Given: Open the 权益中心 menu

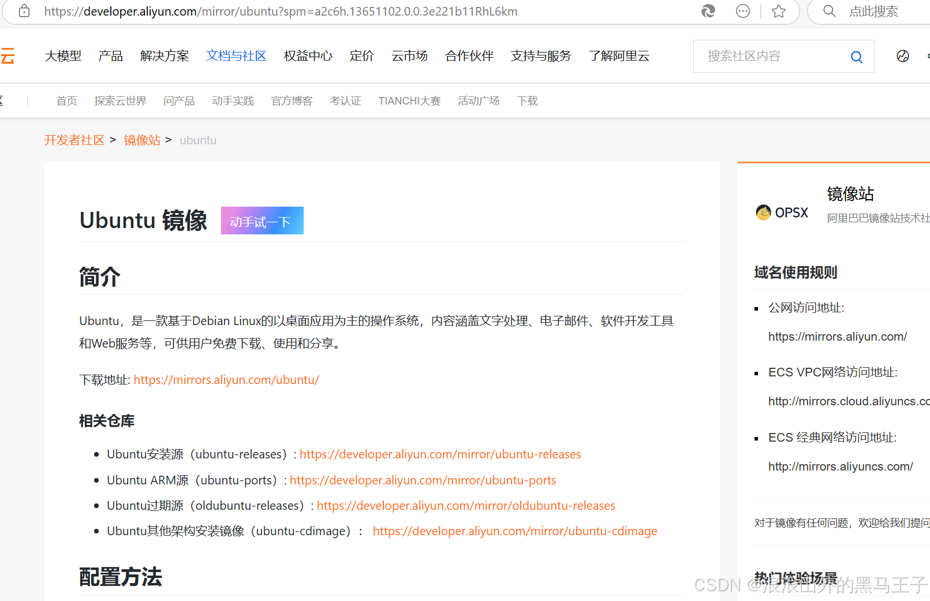Looking at the screenshot, I should [308, 56].
